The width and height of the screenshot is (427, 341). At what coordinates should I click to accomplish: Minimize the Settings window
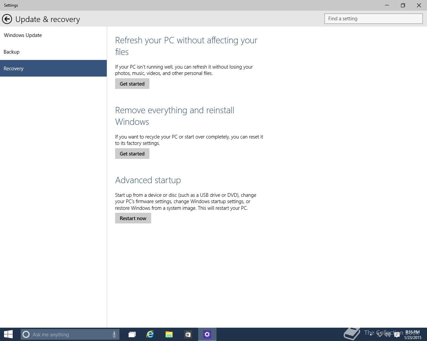pyautogui.click(x=387, y=5)
